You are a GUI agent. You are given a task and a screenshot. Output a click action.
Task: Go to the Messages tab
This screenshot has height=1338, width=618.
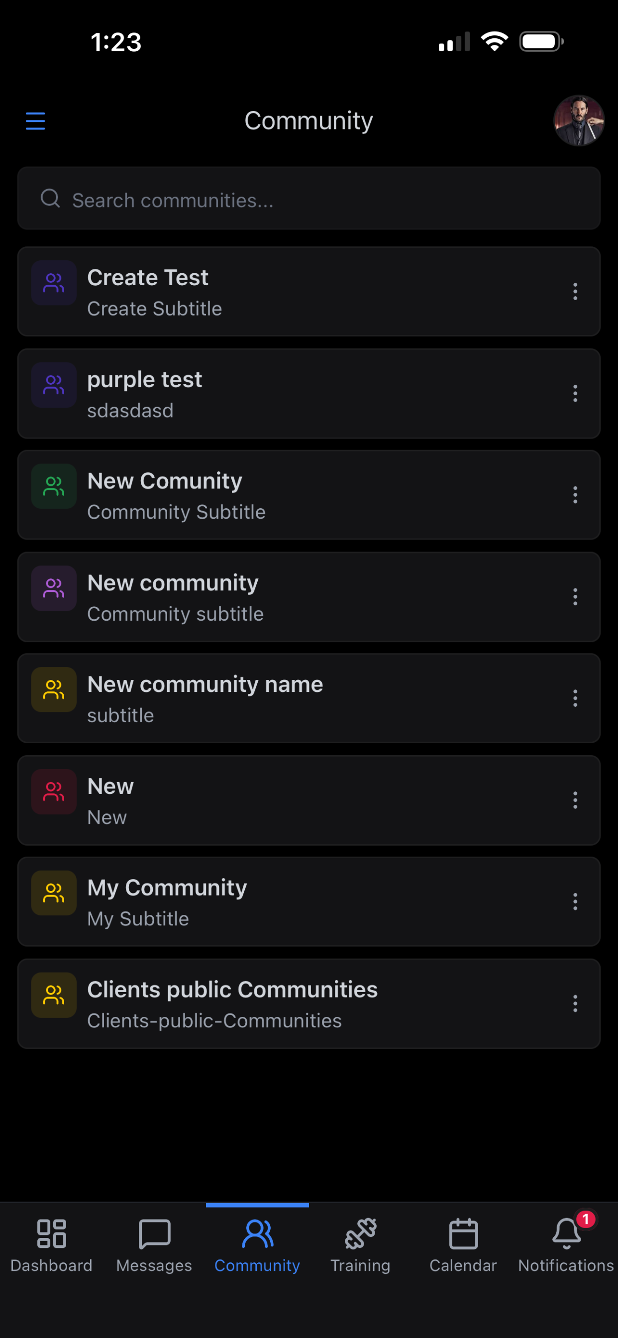(154, 1245)
